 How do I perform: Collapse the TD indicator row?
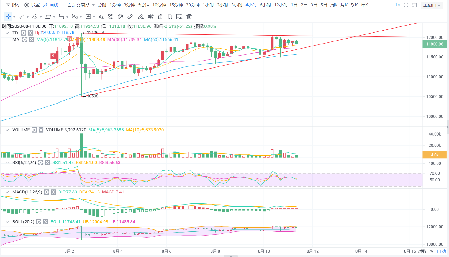point(7,33)
